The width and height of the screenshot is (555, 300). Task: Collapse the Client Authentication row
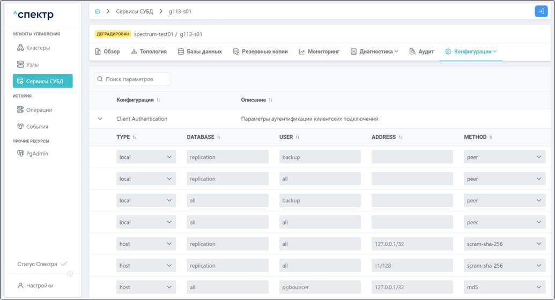(x=100, y=119)
